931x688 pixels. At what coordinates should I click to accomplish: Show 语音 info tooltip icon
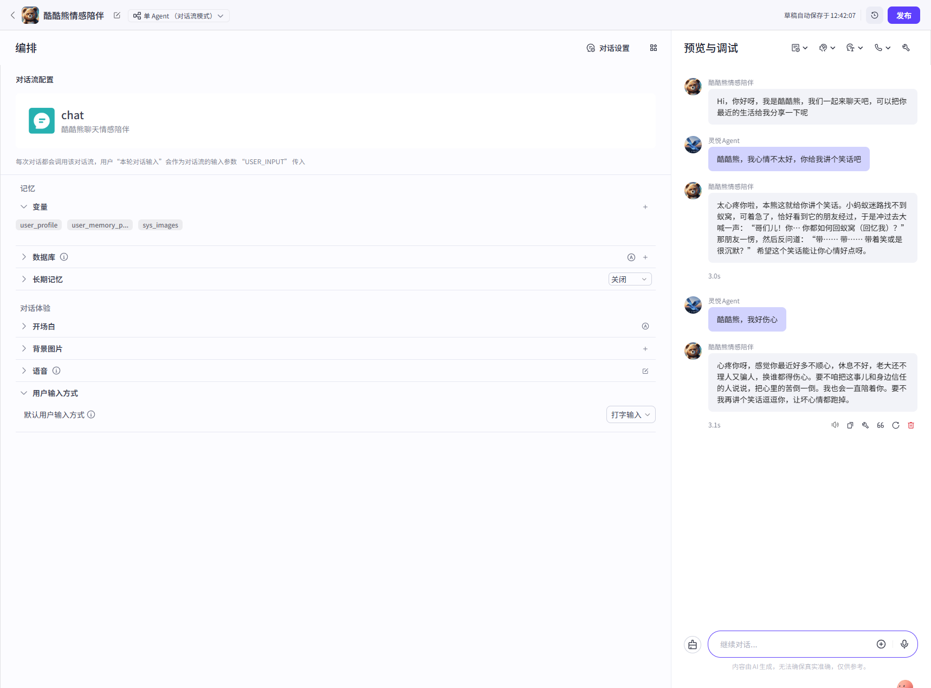point(56,371)
